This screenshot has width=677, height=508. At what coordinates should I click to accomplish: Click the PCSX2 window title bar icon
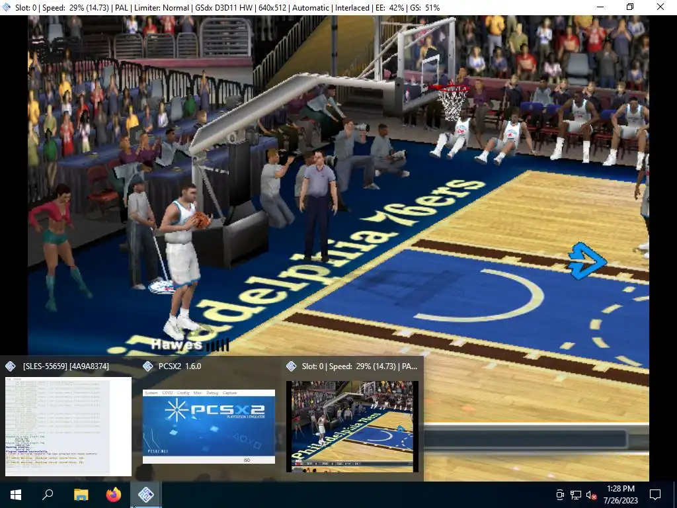click(7, 7)
